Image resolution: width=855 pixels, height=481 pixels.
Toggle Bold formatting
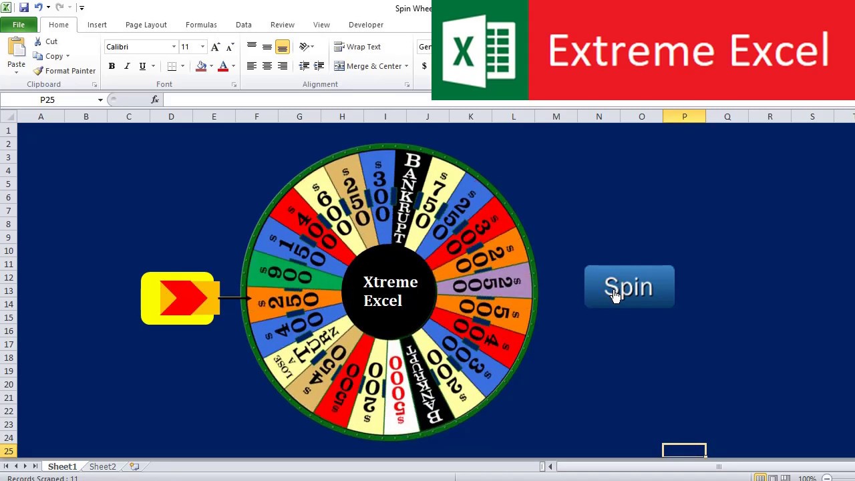[x=112, y=66]
